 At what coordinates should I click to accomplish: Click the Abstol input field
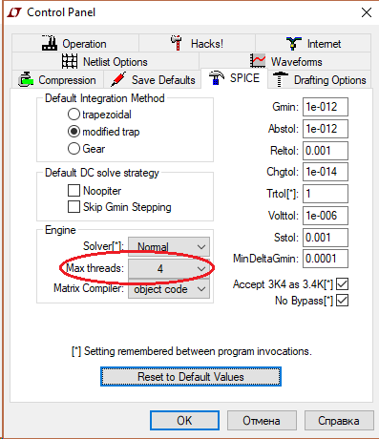click(x=326, y=129)
